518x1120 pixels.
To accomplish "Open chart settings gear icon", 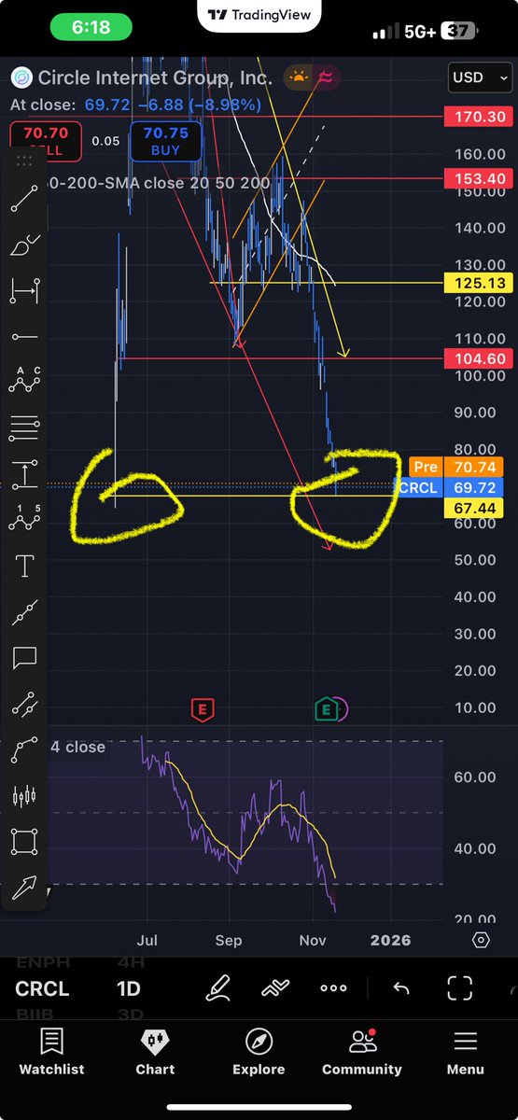I will pos(481,940).
